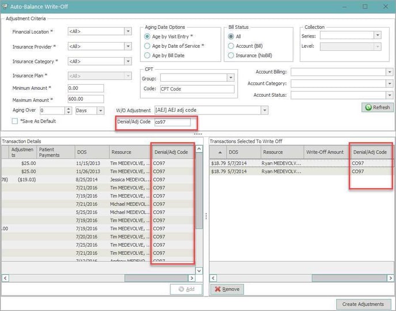Viewport: 396px width, 311px height.
Task: Open the Financial Location dropdown
Action: click(x=128, y=32)
